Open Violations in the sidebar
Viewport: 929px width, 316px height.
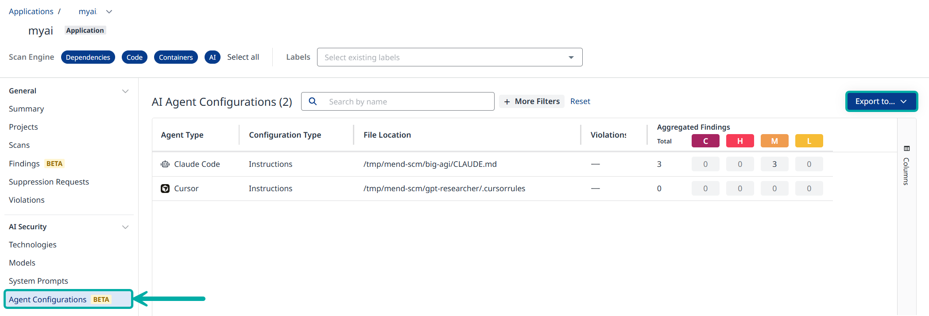27,200
